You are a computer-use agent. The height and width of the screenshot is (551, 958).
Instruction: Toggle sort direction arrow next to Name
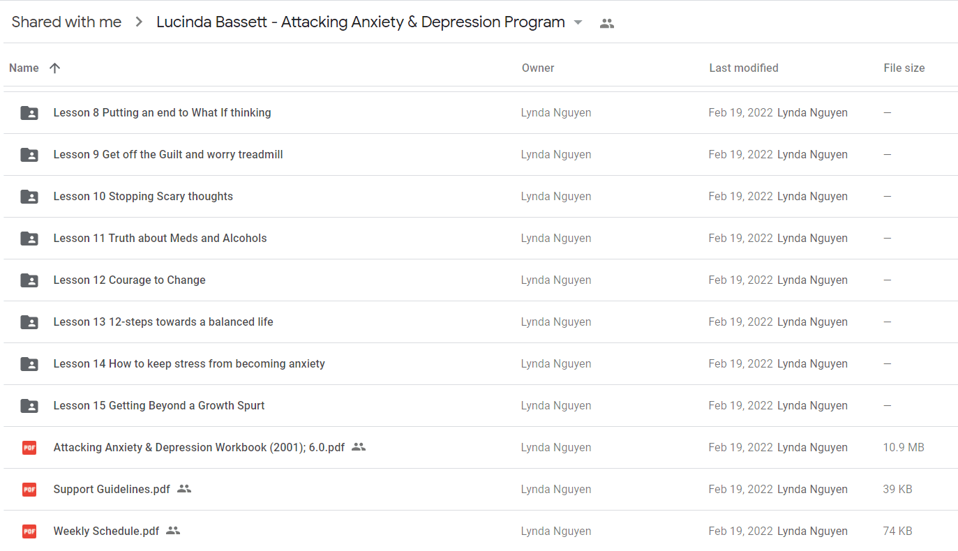pos(55,68)
